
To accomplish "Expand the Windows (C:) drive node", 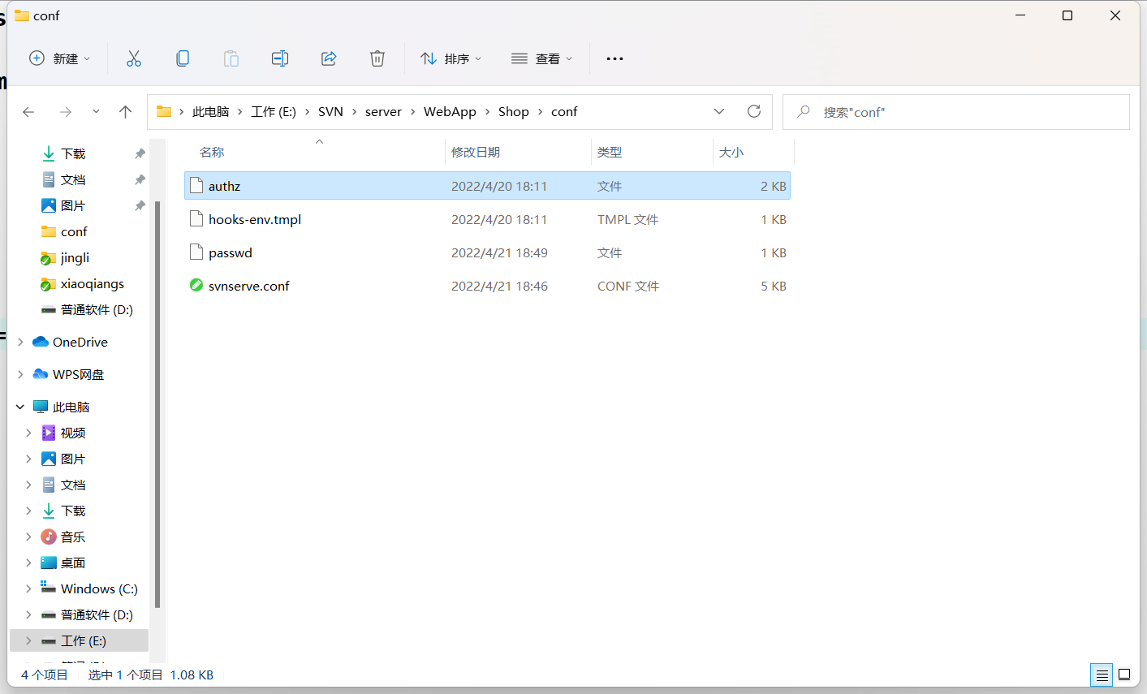I will [x=28, y=588].
